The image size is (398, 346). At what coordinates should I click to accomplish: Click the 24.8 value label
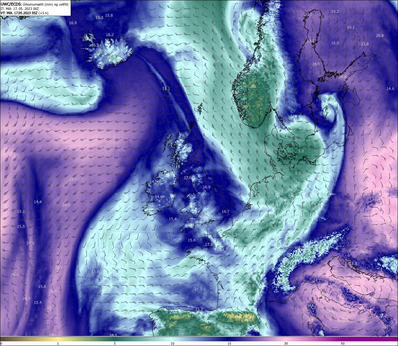click(342, 77)
